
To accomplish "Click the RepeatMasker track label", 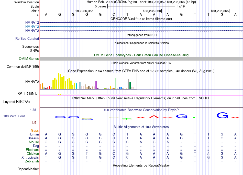I will point(28,169).
